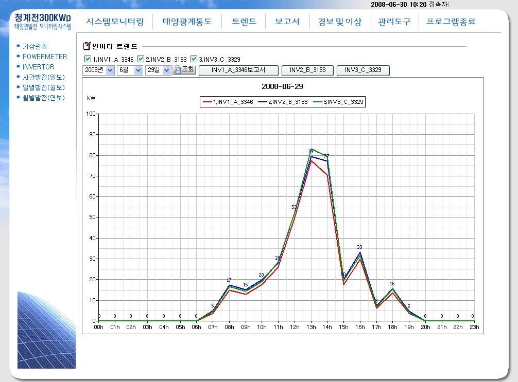Viewport: 518px width, 382px height.
Task: Click the 인버터 트렌드 notepad icon
Action: (x=87, y=46)
